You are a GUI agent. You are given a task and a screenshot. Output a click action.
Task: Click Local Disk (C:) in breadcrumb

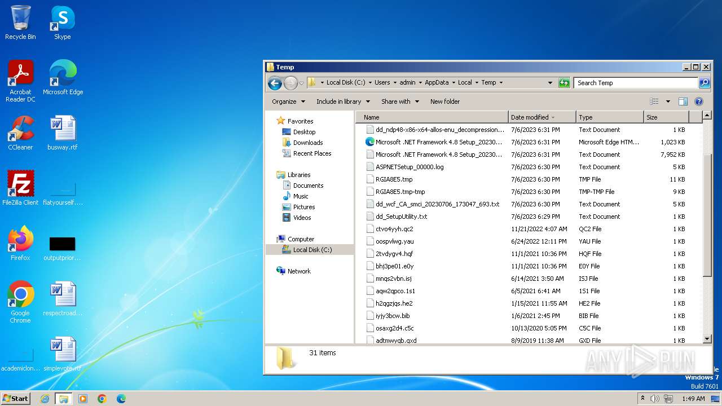click(345, 82)
